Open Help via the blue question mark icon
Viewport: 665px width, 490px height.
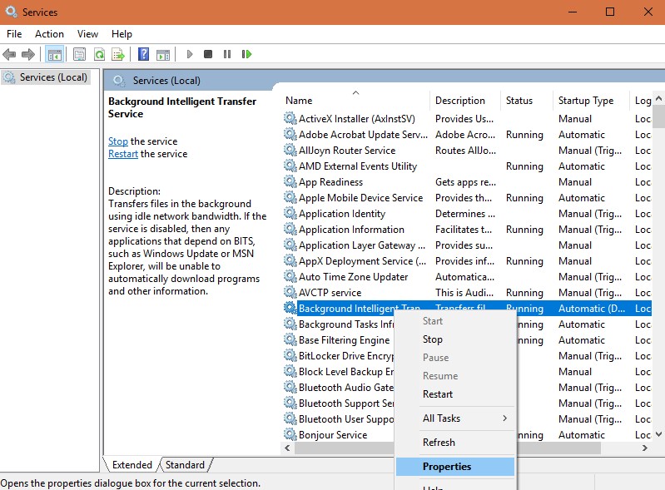pyautogui.click(x=143, y=55)
